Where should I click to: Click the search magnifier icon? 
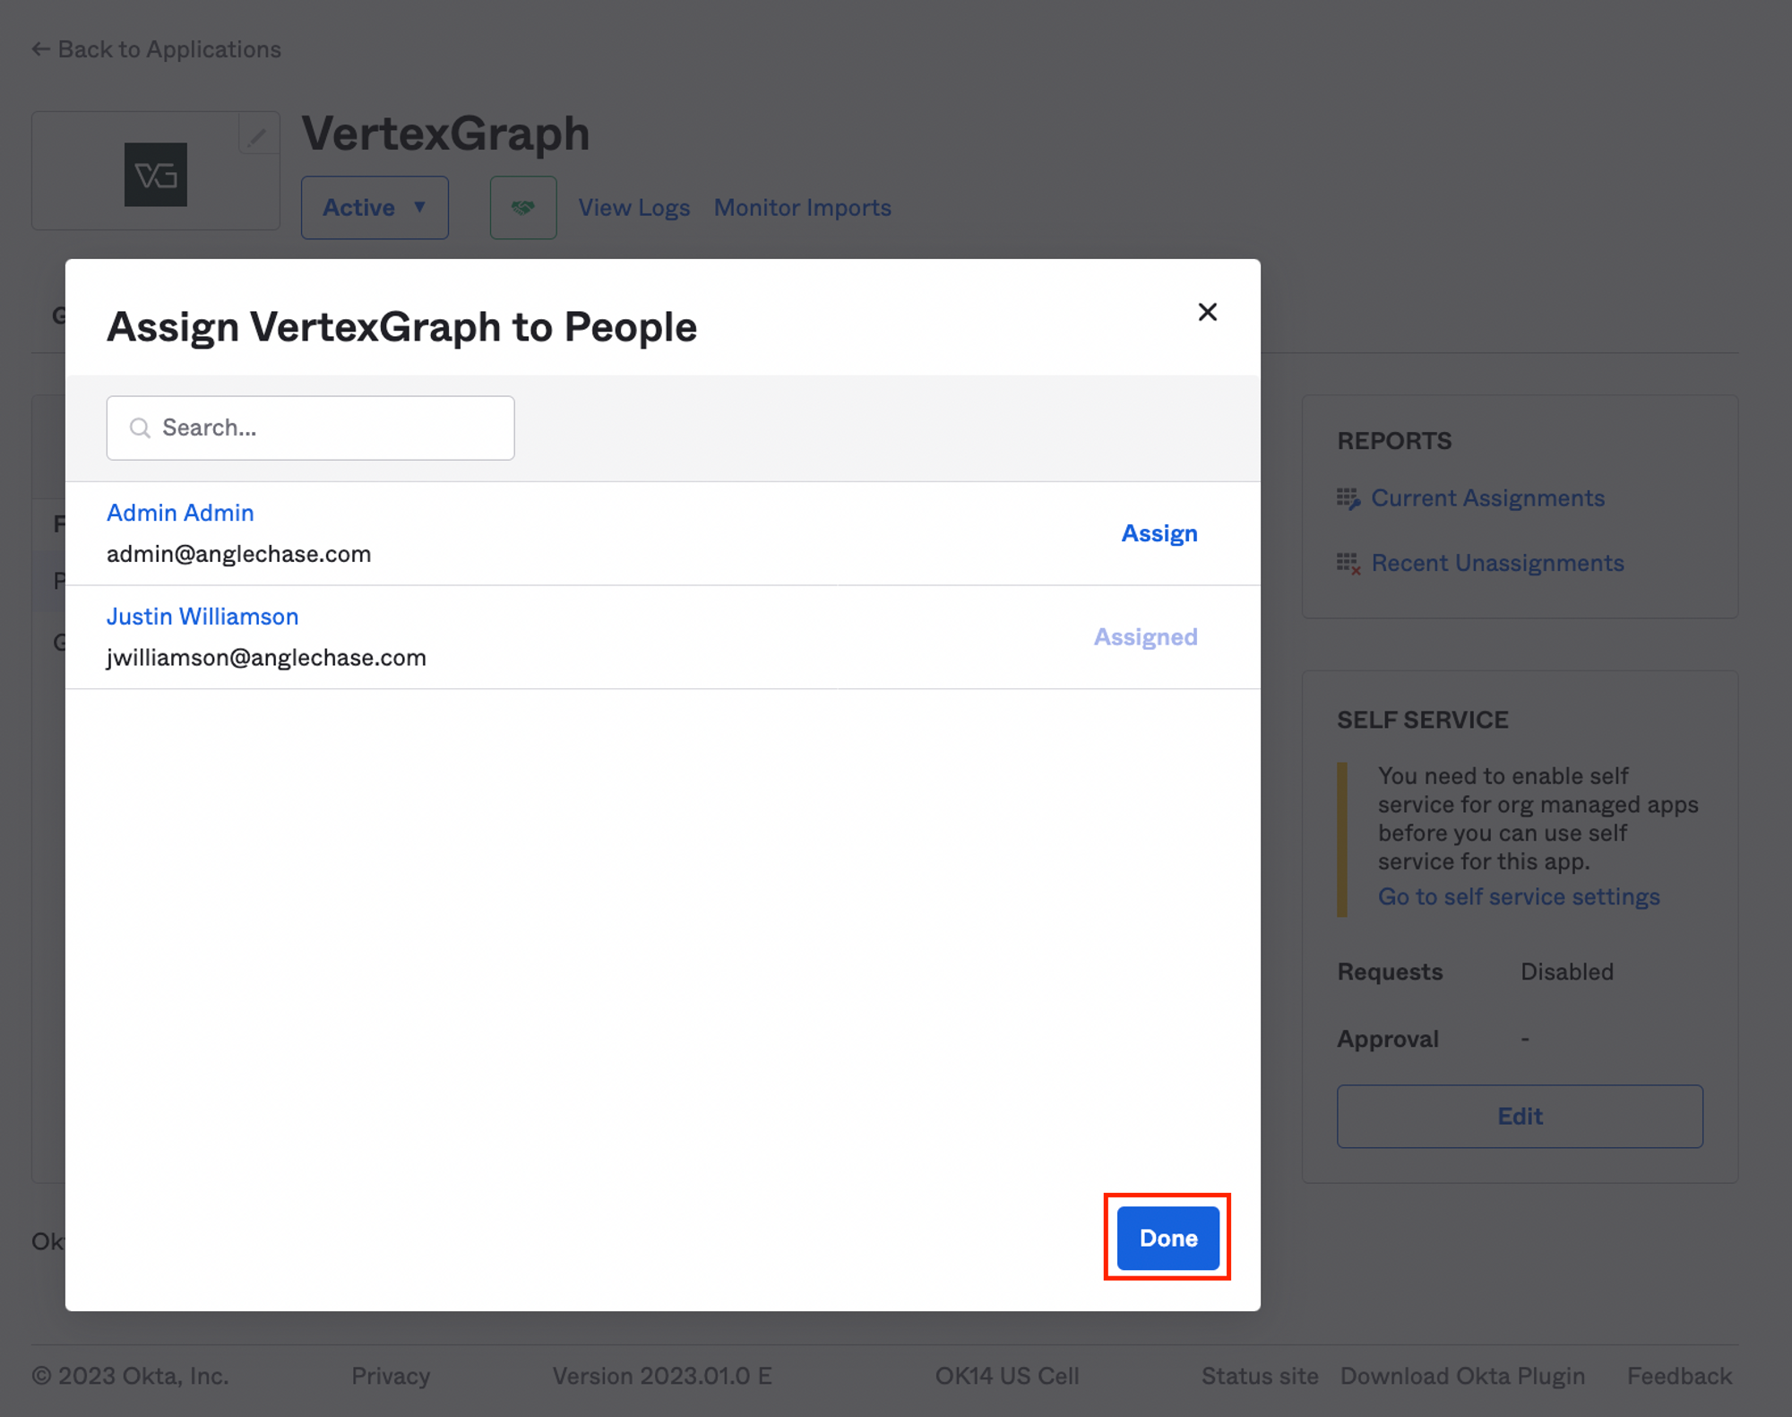(140, 428)
